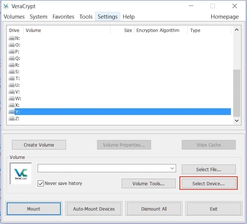Screen dimensions: 247x224
Task: Click the Size column header
Action: [x=122, y=30]
